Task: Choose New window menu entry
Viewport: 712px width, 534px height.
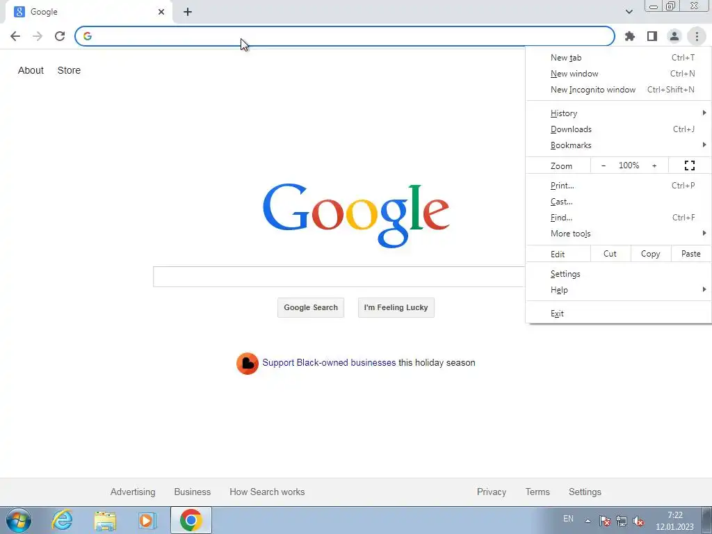Action: click(618, 74)
